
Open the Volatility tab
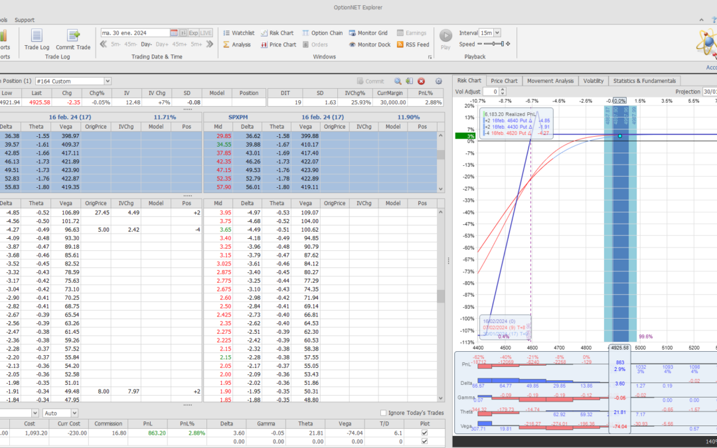[593, 81]
